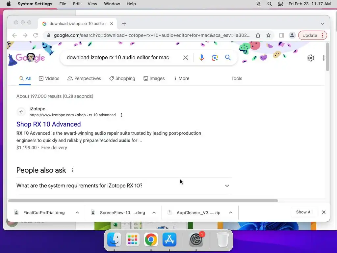Image resolution: width=337 pixels, height=253 pixels.
Task: Switch to Perspectives results tab
Action: [x=84, y=78]
